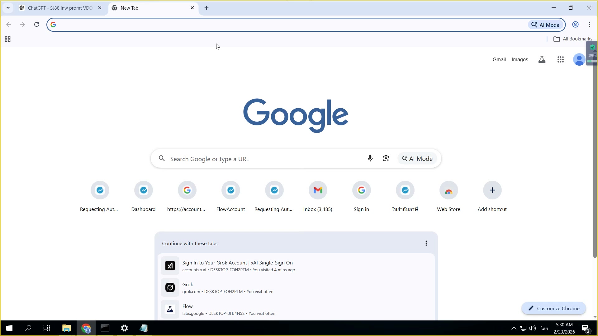Open All Bookmarks
Screen dimensions: 598x336
[x=573, y=39]
